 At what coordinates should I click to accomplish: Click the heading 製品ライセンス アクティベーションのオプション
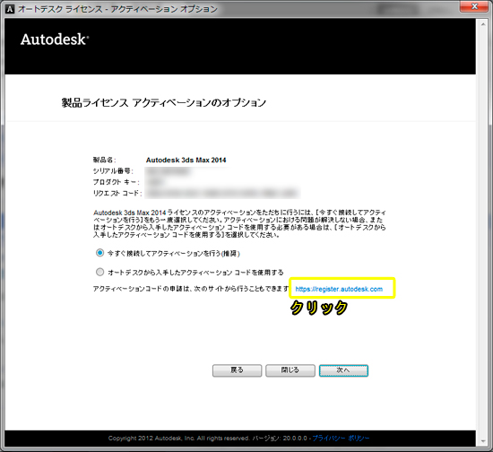click(164, 102)
